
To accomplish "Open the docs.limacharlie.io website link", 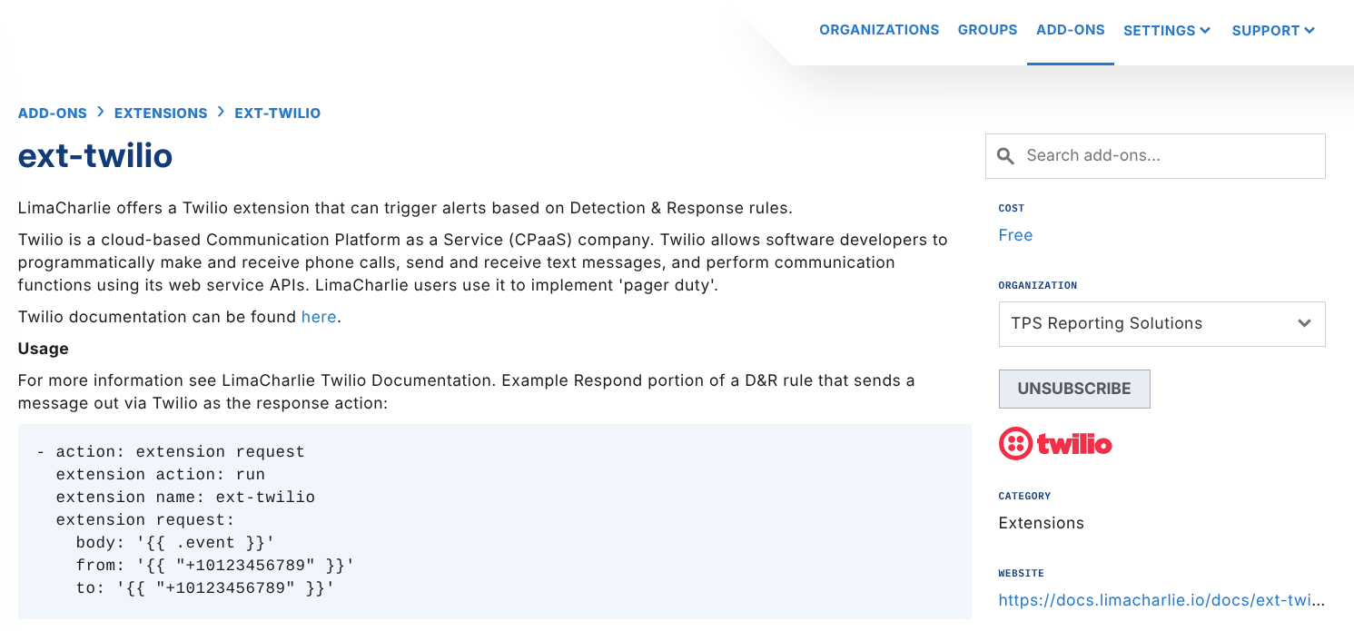I will (x=1161, y=600).
